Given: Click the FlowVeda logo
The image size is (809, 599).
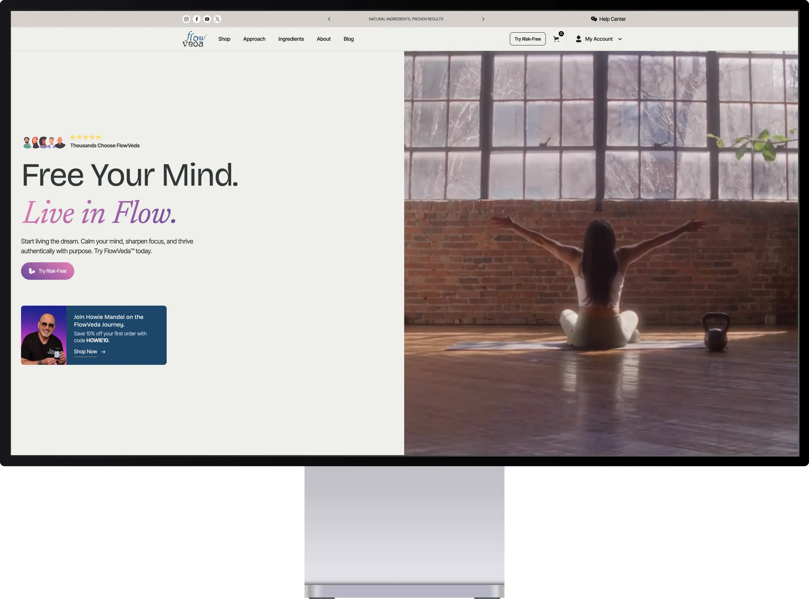Looking at the screenshot, I should pos(194,39).
